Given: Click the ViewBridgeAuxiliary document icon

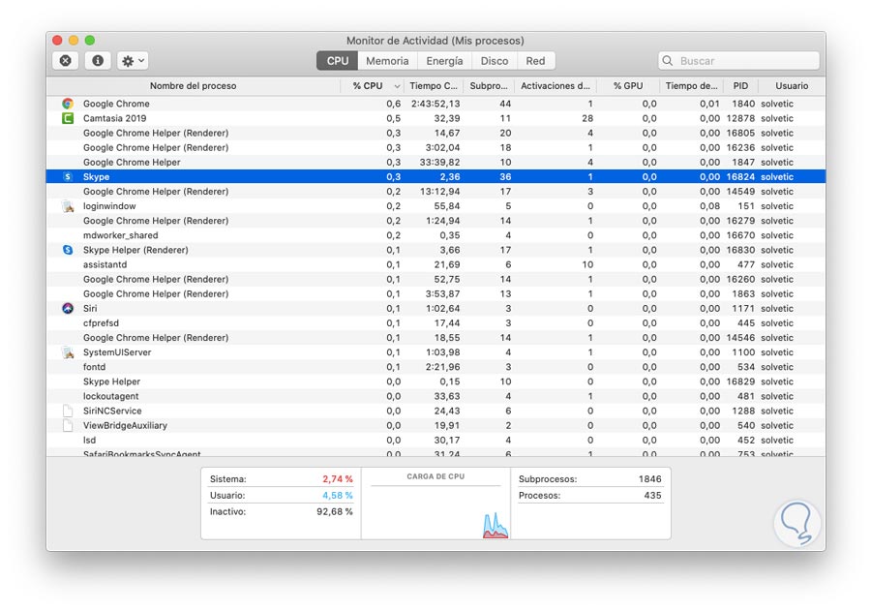Looking at the screenshot, I should (68, 425).
